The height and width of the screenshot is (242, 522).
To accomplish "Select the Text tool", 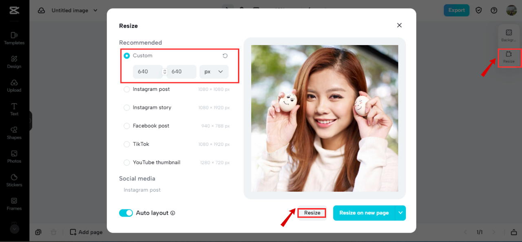I will click(x=14, y=109).
